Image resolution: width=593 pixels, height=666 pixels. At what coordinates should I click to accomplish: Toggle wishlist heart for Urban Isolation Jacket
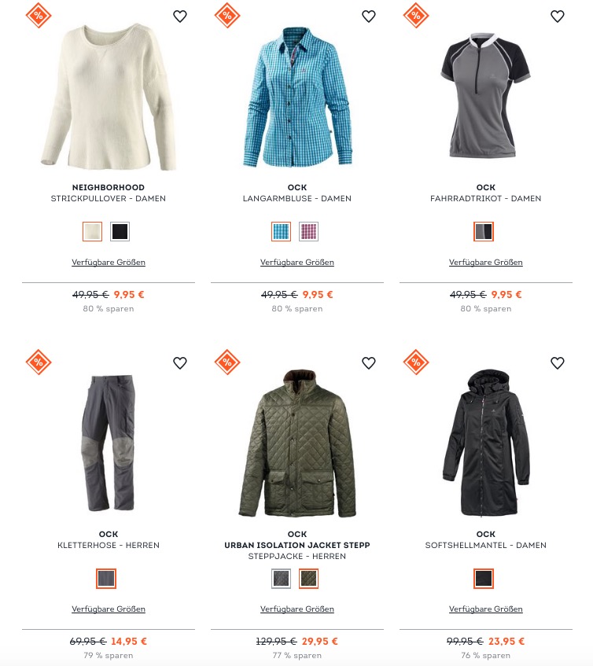click(x=368, y=363)
